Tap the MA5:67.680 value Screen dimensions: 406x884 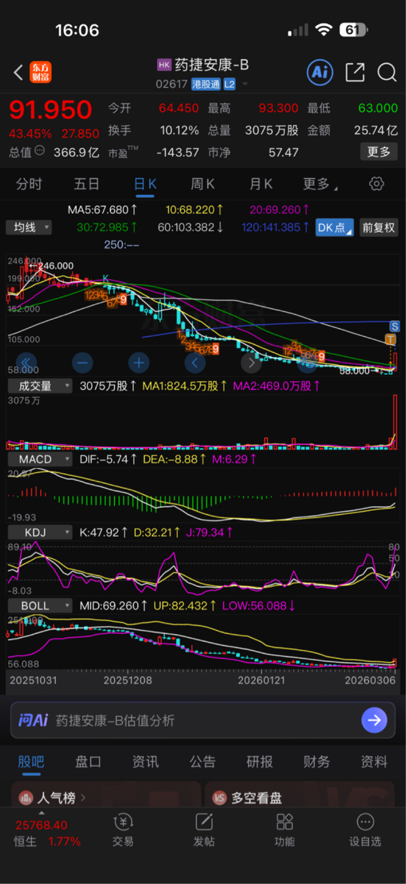click(103, 210)
